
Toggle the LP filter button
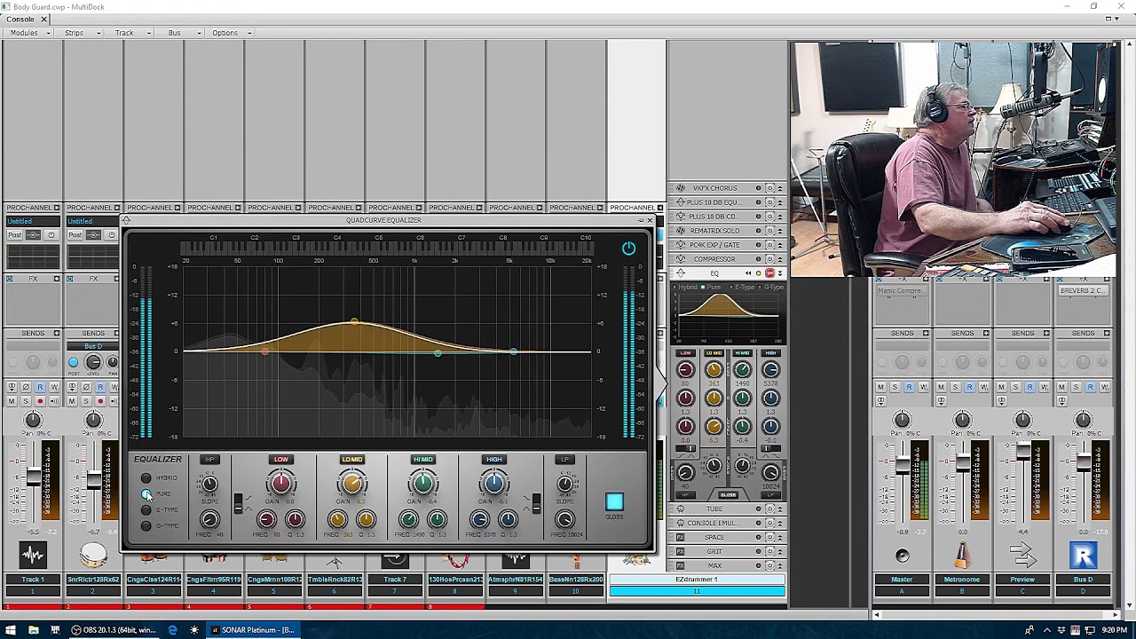point(565,460)
